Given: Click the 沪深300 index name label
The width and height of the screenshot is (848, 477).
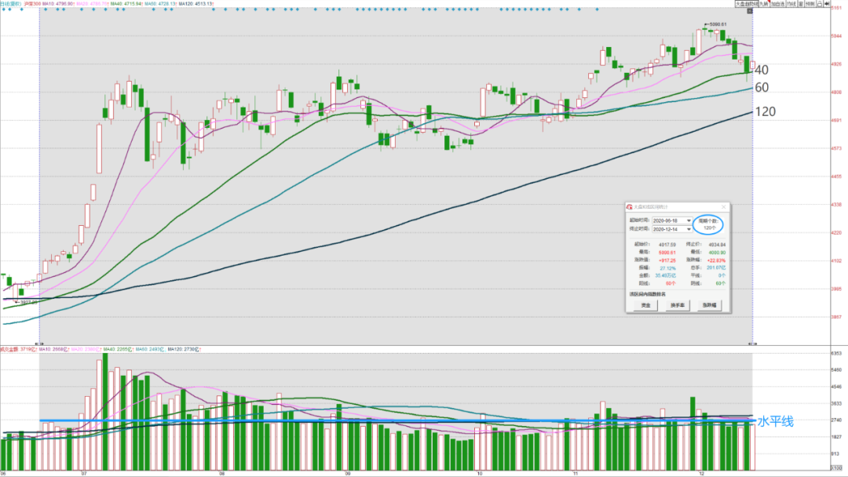Looking at the screenshot, I should click(32, 4).
